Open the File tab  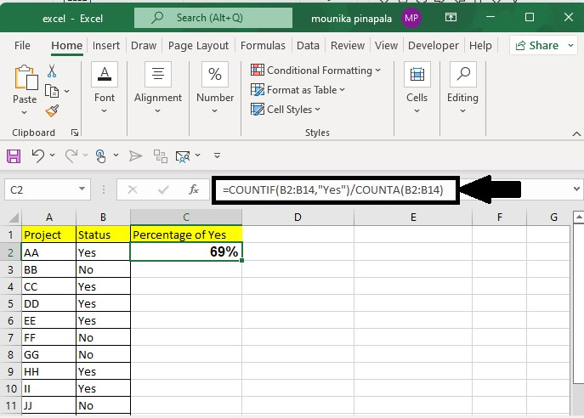(x=22, y=45)
